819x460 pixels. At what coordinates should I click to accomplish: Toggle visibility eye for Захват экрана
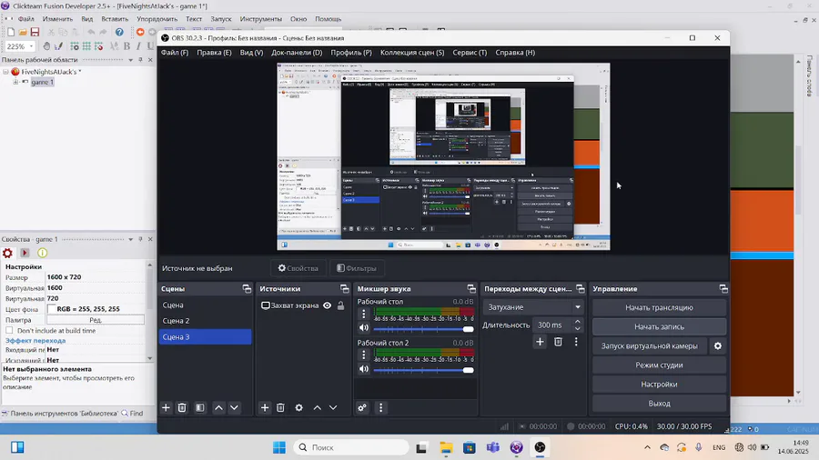(x=327, y=305)
